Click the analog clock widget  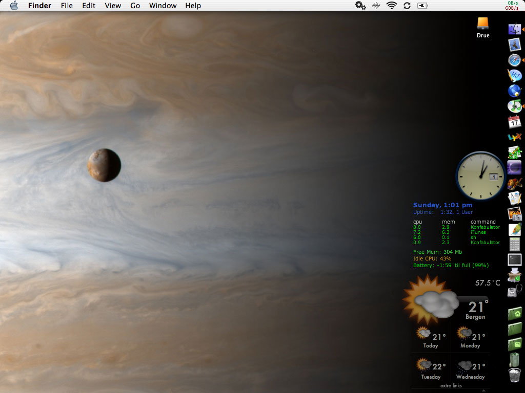pos(480,176)
